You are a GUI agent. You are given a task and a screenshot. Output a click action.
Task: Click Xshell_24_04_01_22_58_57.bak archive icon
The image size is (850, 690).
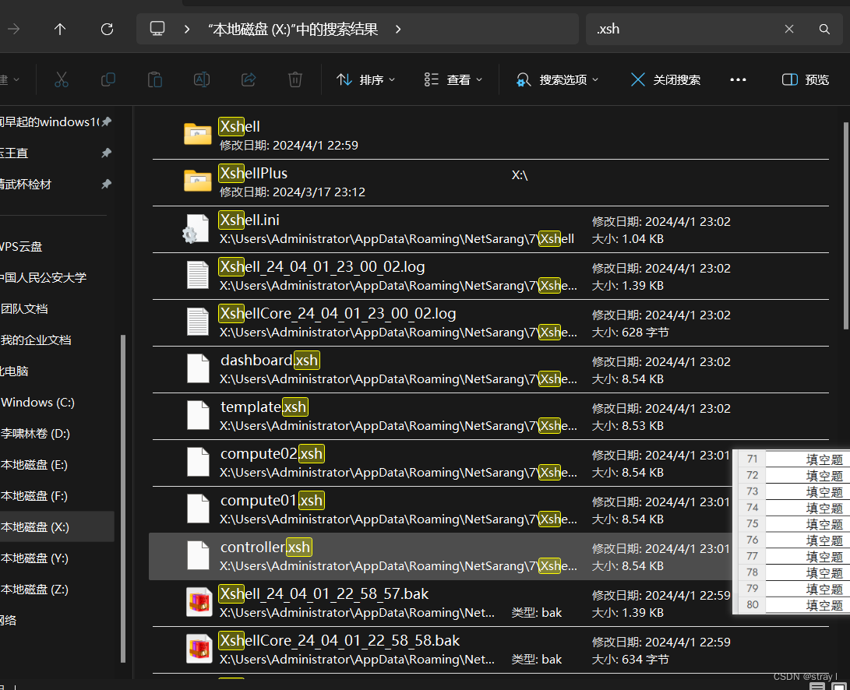pyautogui.click(x=199, y=602)
